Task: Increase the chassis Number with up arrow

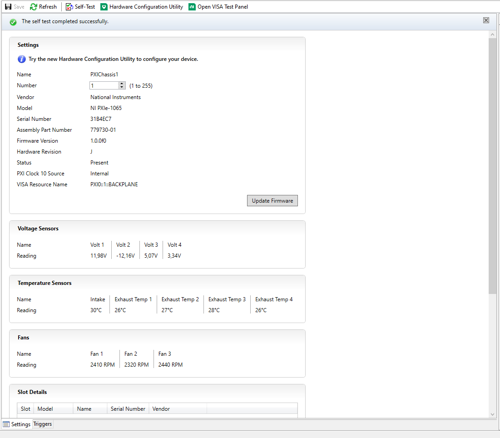Action: [122, 84]
